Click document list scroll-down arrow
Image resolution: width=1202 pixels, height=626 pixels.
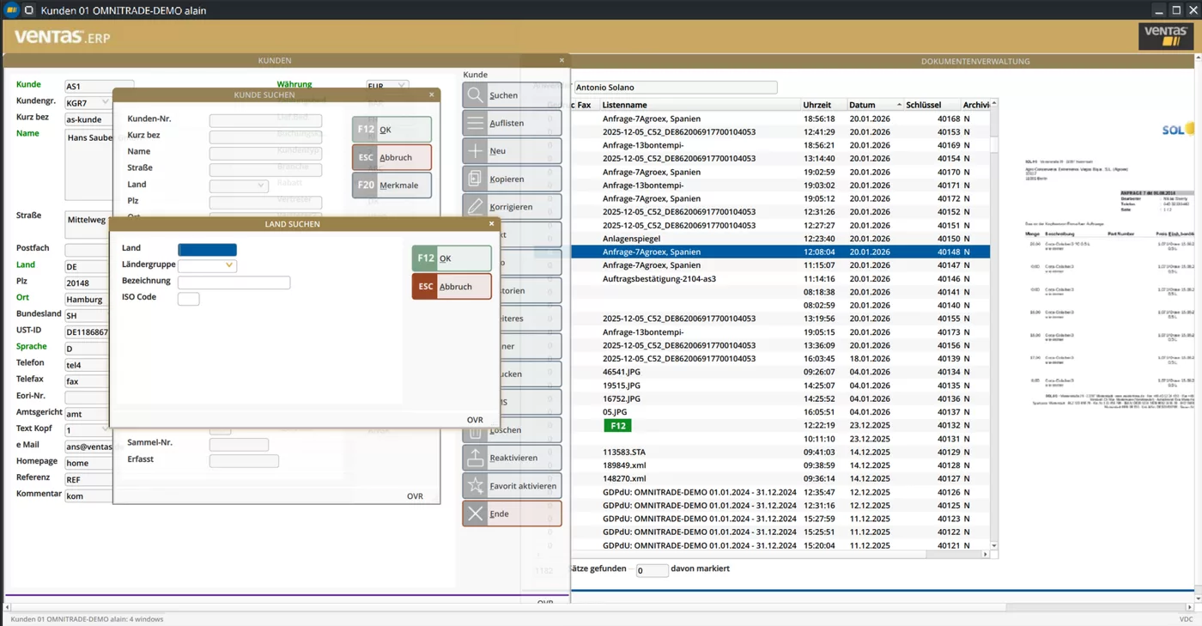(994, 546)
